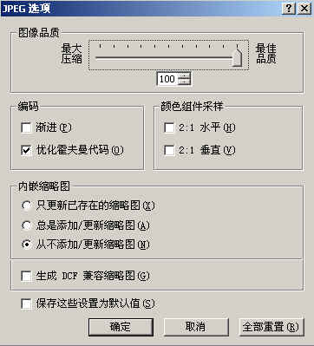Uncheck 优化霍夫曼代码 option

pyautogui.click(x=26, y=150)
